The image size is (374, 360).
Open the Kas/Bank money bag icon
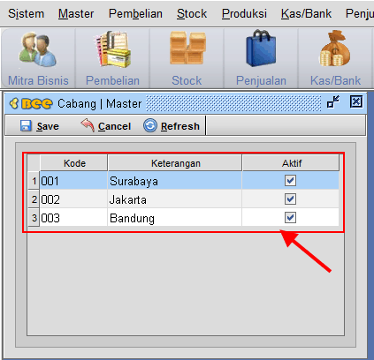pyautogui.click(x=334, y=49)
